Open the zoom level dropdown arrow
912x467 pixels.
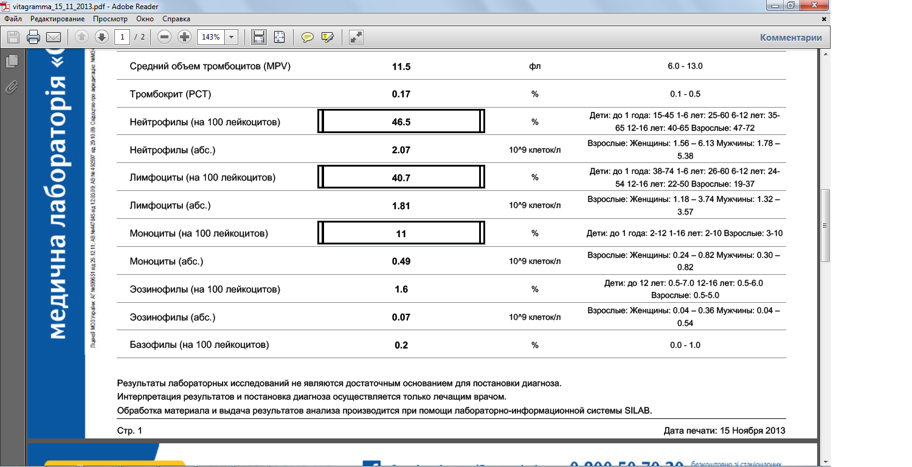point(232,37)
